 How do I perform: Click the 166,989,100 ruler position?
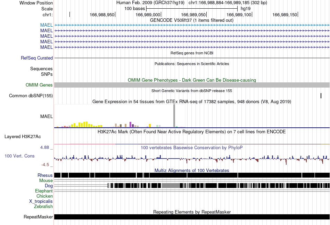(239, 15)
